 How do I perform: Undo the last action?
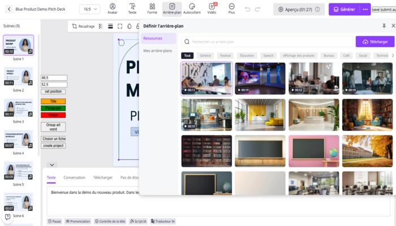248,10
